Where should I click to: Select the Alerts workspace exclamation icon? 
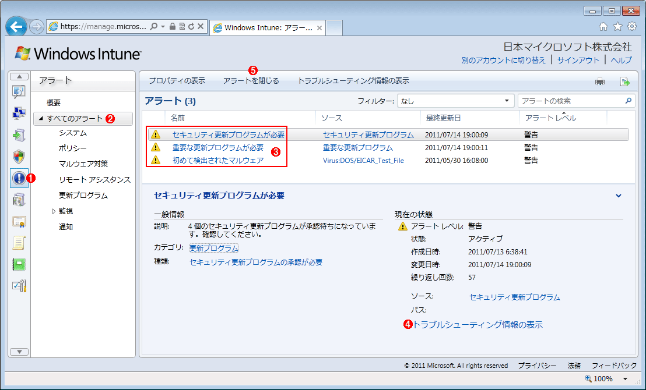19,178
